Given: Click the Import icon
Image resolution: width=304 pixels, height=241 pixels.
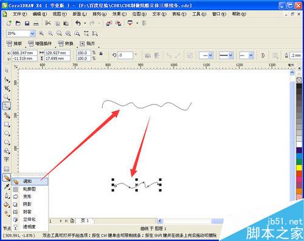Looking at the screenshot, I should pos(109,23).
